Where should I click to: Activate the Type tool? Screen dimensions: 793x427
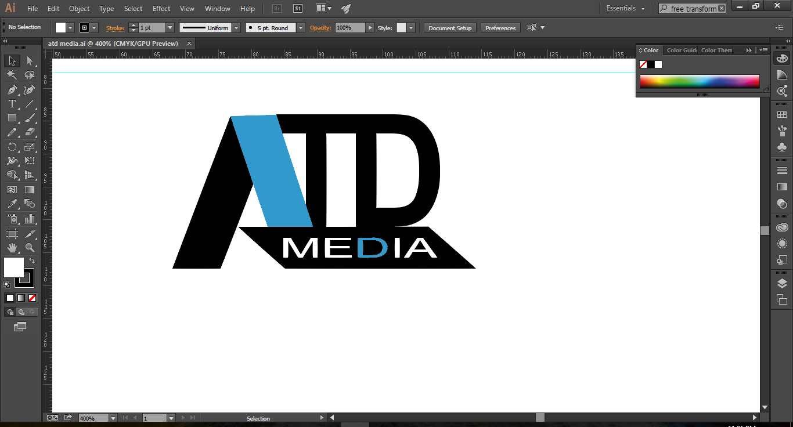(x=12, y=104)
